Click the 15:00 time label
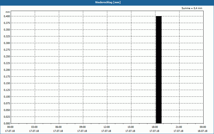 131,127
